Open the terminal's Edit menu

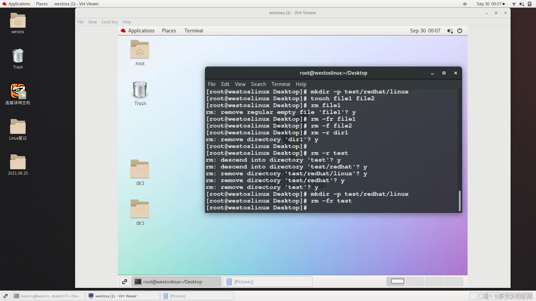tap(225, 84)
